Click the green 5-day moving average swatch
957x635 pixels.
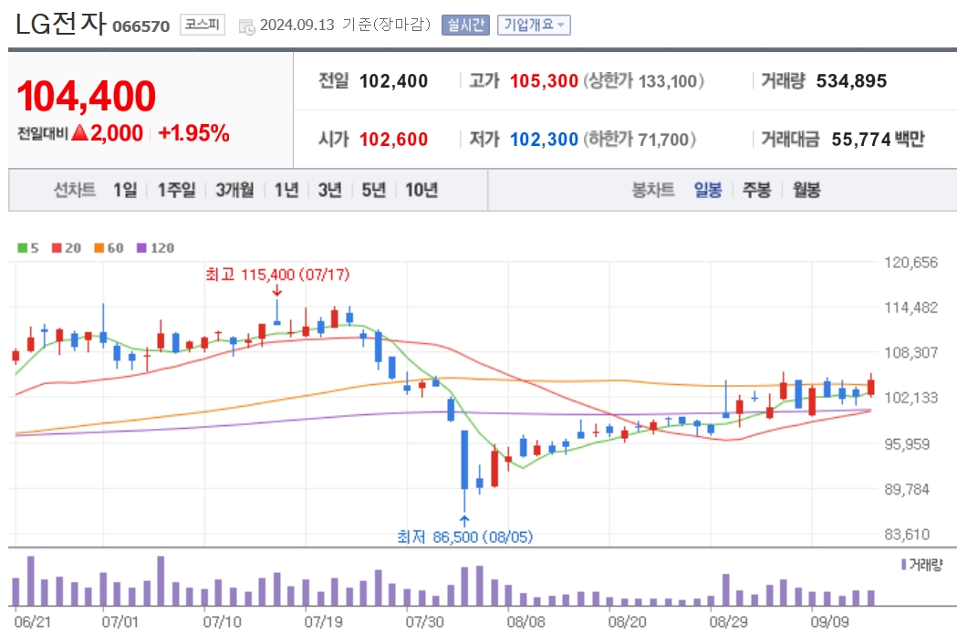pyautogui.click(x=23, y=248)
